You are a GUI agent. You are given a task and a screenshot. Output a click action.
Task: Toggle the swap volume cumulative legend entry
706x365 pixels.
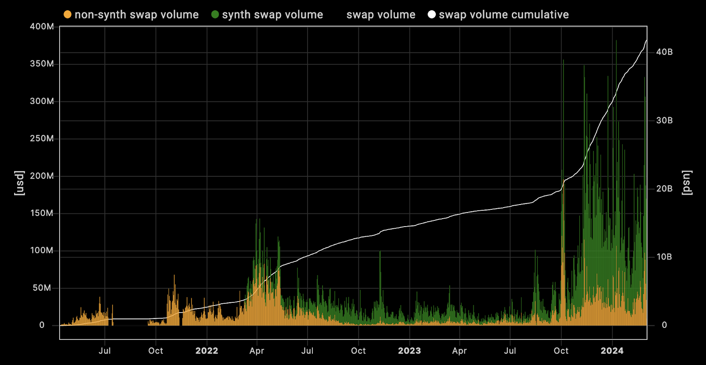498,15
